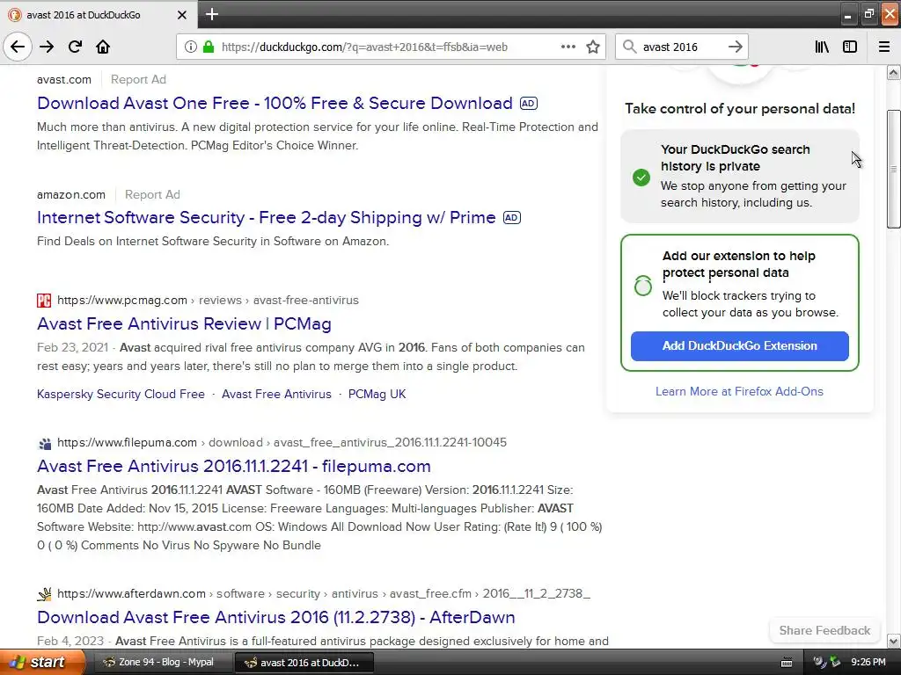Bookmark this page with the star
The image size is (901, 675).
[593, 47]
